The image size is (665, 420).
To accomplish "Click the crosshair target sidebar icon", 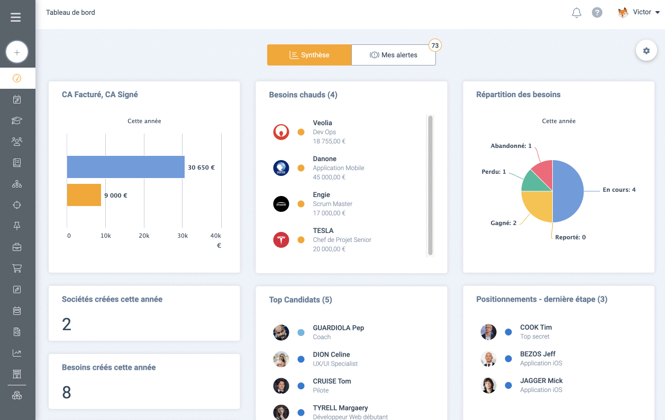I will [17, 205].
